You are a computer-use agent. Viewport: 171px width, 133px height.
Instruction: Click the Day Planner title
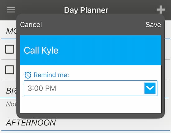click(x=86, y=10)
